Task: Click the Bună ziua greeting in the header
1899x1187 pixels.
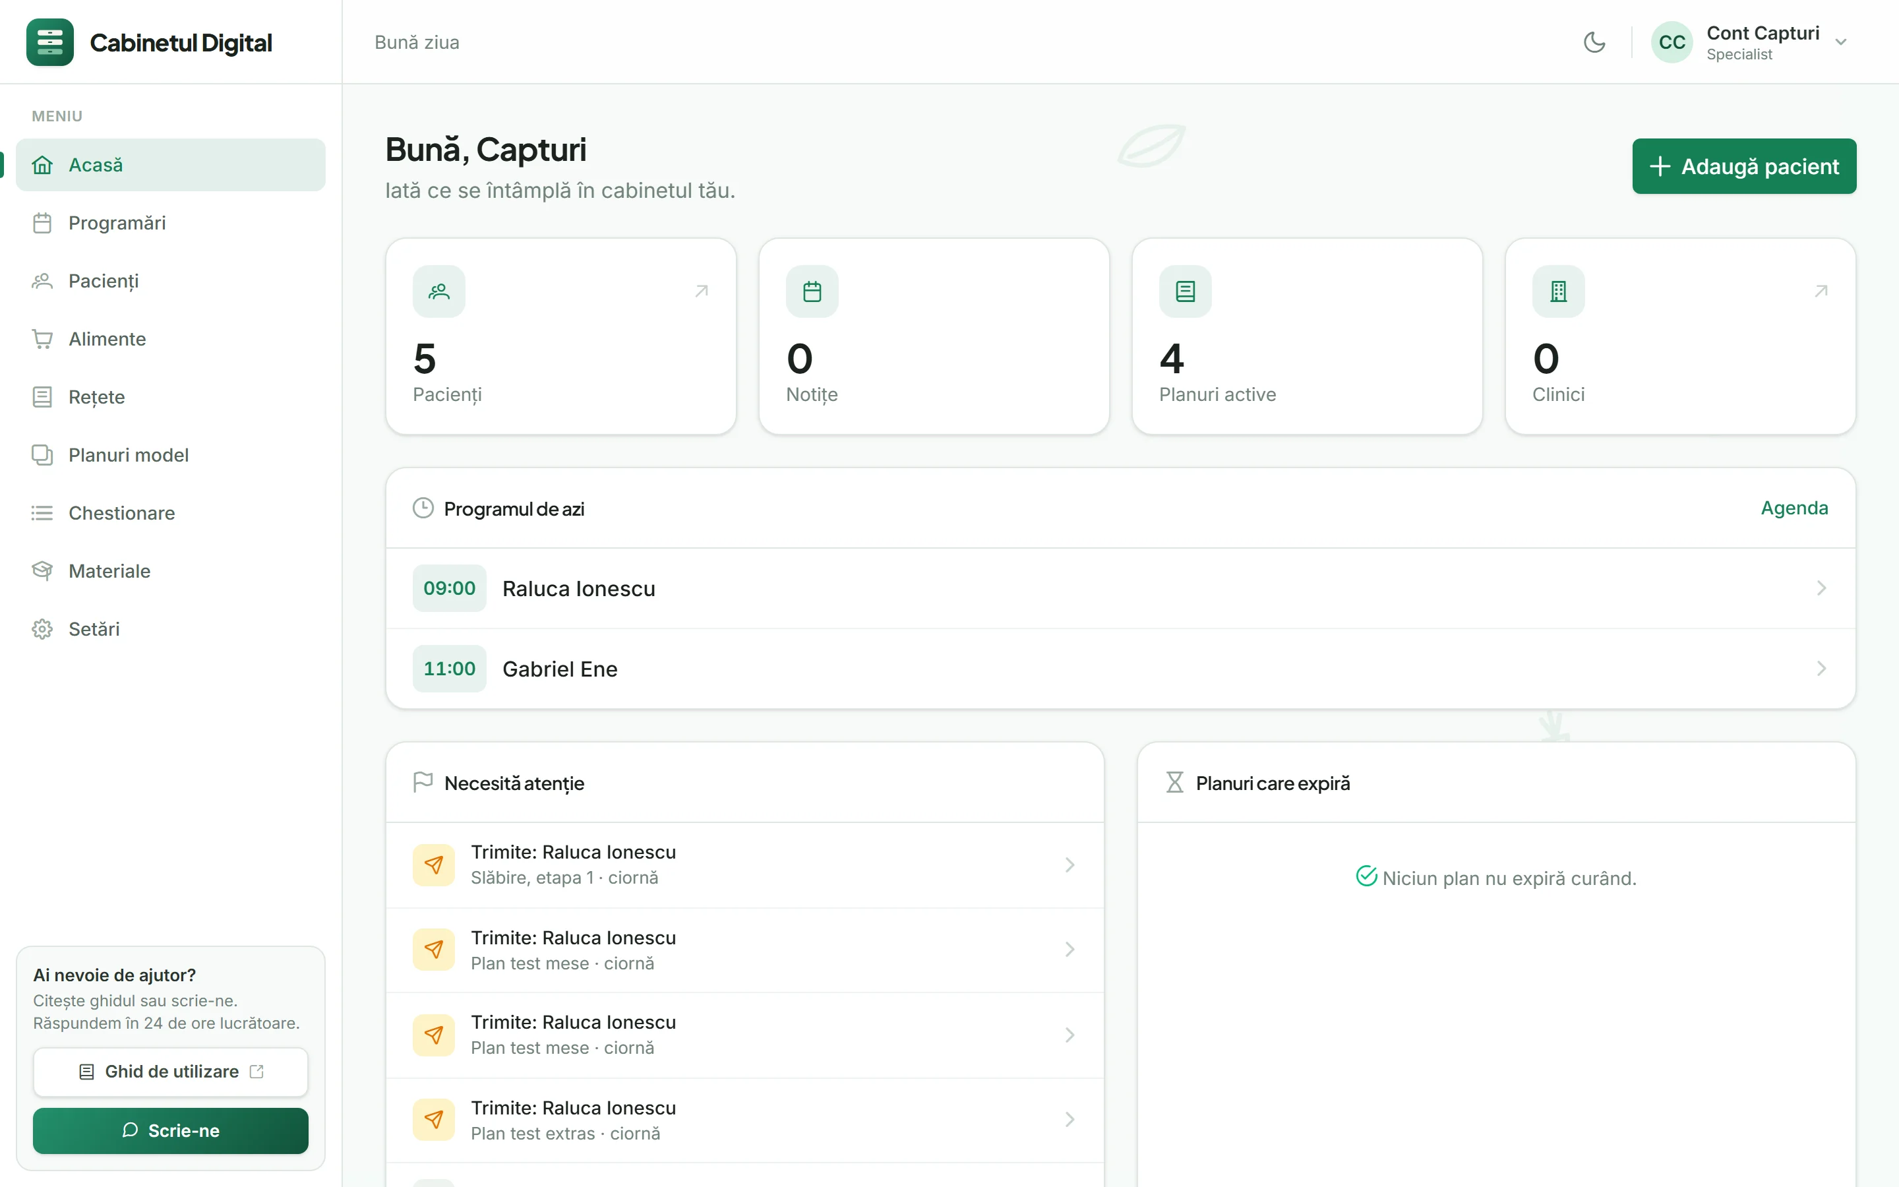Action: (417, 42)
